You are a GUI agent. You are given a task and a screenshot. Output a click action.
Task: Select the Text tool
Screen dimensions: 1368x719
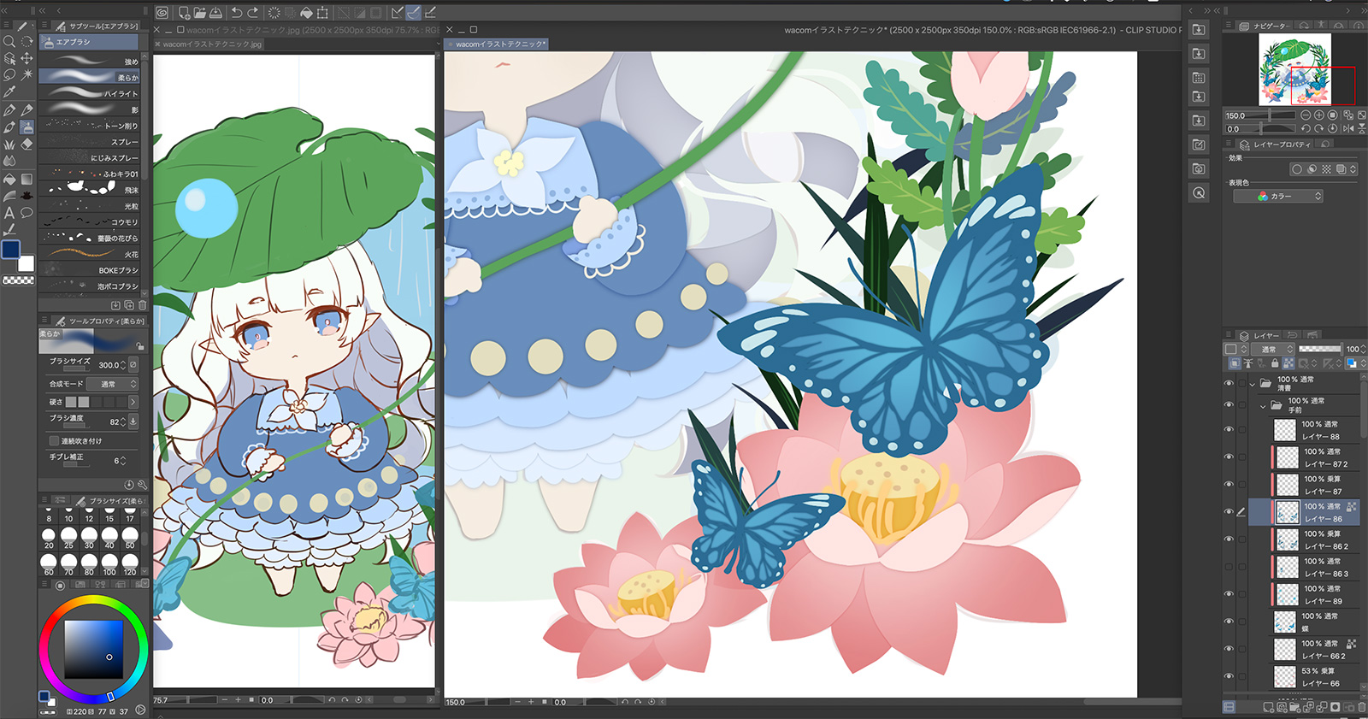(x=9, y=213)
